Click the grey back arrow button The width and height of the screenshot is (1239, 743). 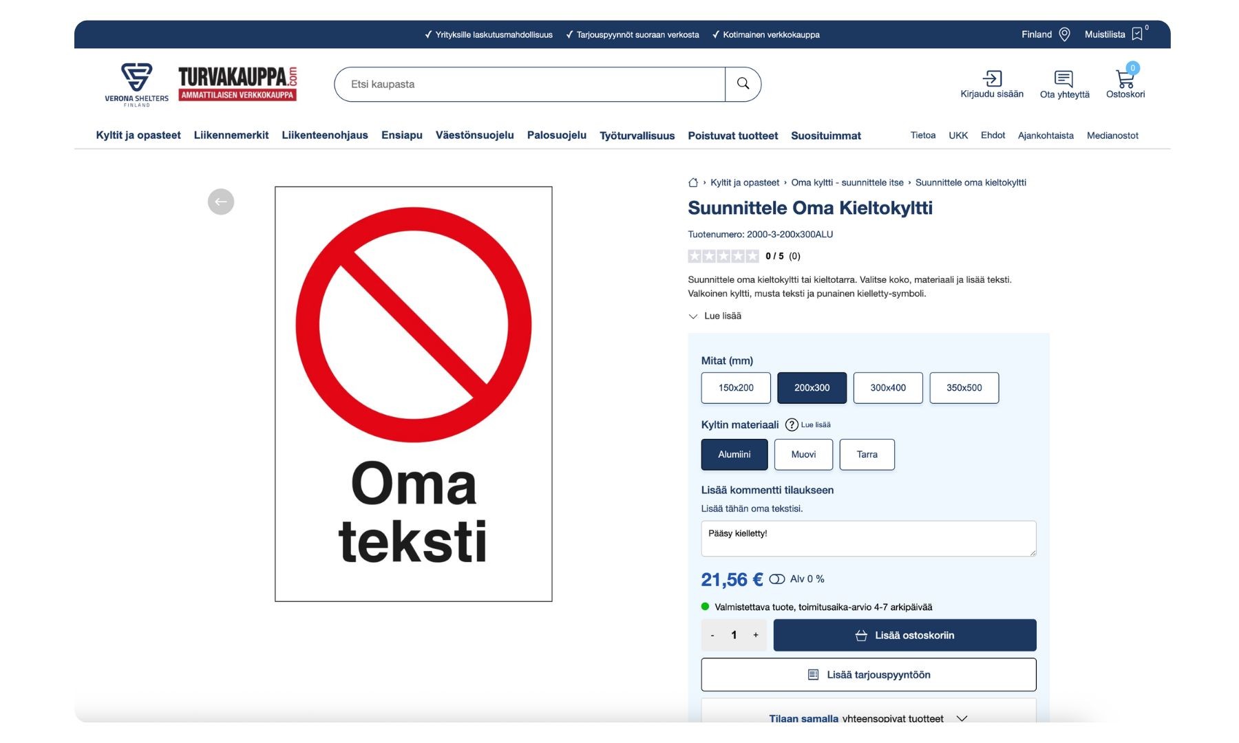(x=221, y=202)
